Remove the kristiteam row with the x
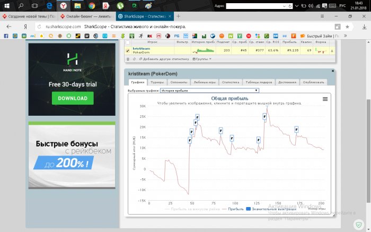Image resolution: width=371 pixels, height=232 pixels. tap(331, 51)
